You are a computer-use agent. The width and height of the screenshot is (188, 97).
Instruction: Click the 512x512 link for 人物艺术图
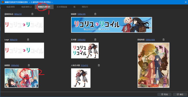[84, 65]
